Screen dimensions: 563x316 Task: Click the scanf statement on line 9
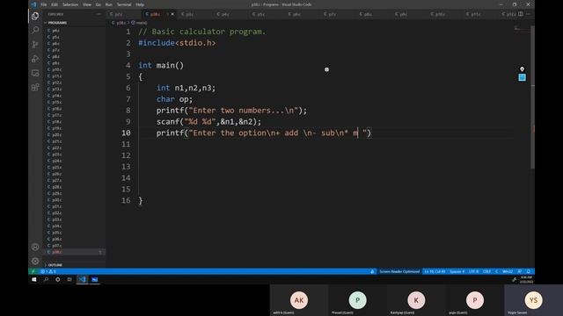[x=208, y=122]
